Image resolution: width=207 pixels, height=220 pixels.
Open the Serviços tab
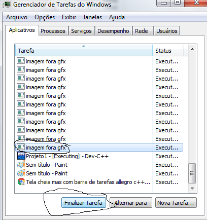[x=81, y=31]
